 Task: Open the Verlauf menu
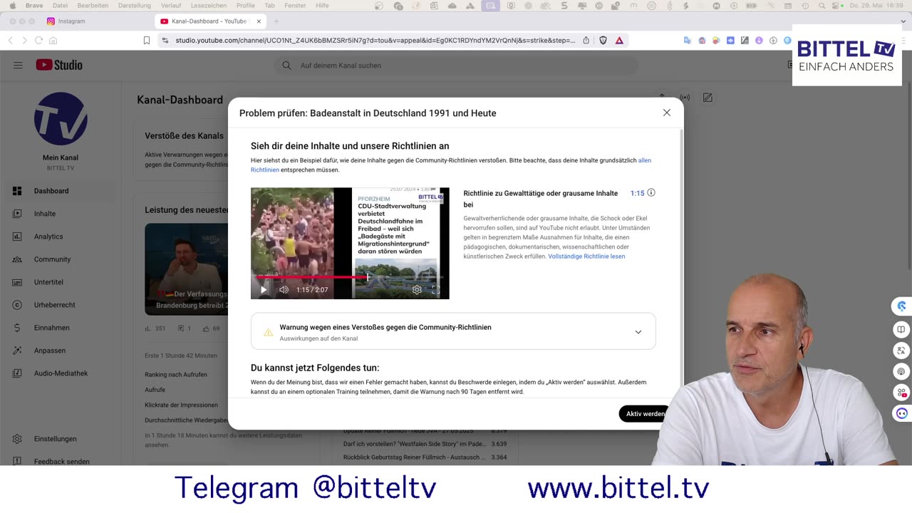pyautogui.click(x=171, y=6)
